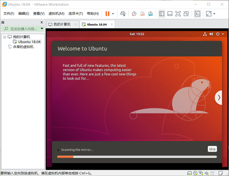This screenshot has height=176, width=229.
Task: Go to next installer slide with right arrow
Action: coord(219,97)
